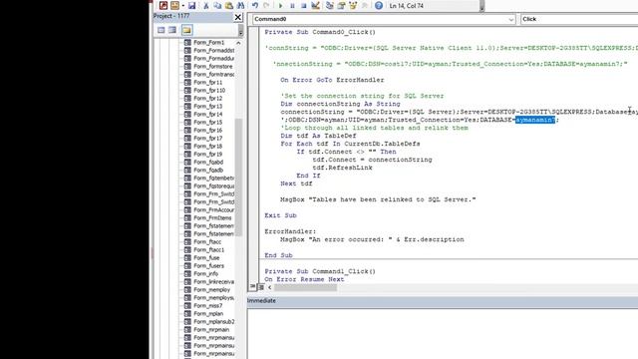638x359 pixels.
Task: Select Form_fusers tree item
Action: (x=208, y=266)
